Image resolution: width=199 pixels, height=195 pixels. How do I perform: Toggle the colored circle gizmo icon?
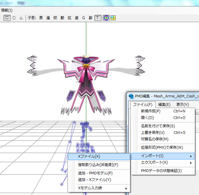(x=106, y=18)
